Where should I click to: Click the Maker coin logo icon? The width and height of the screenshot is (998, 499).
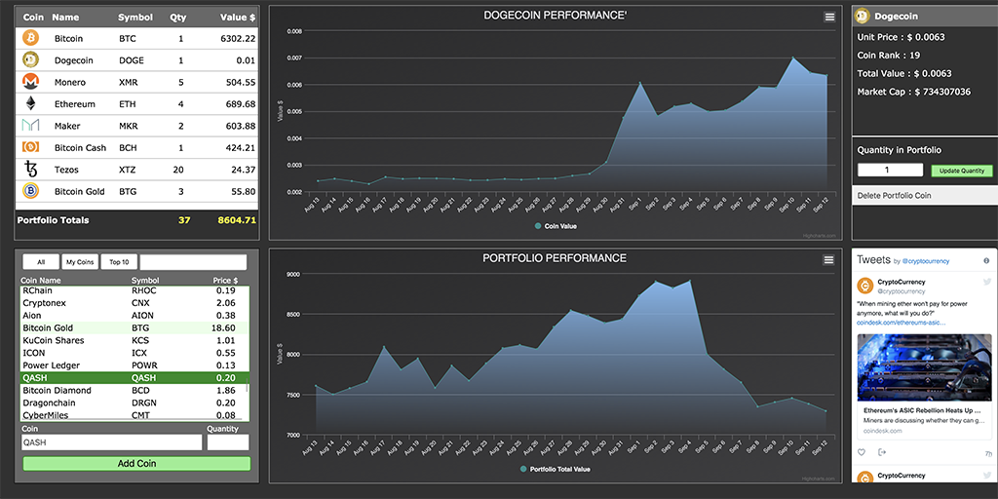tap(30, 126)
